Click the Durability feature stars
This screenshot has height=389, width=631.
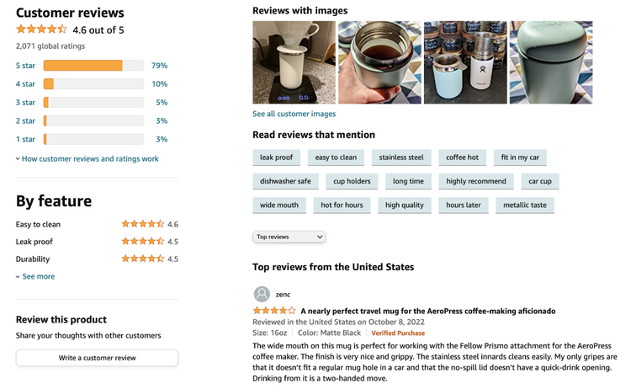(x=143, y=259)
